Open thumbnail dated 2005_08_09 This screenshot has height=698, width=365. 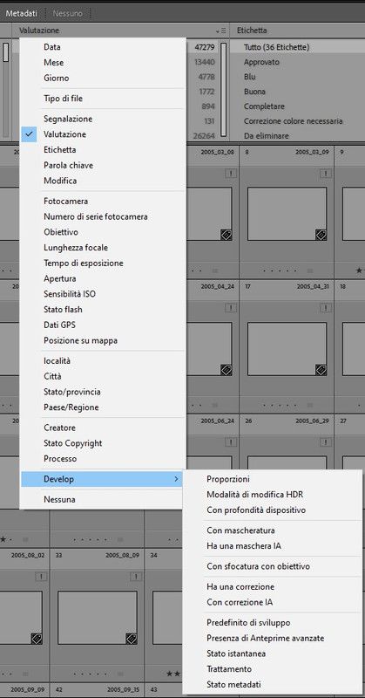(98, 618)
